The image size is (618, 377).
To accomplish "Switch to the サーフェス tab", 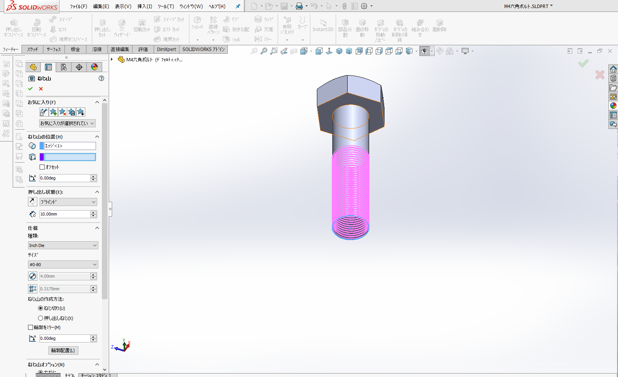I will point(54,49).
